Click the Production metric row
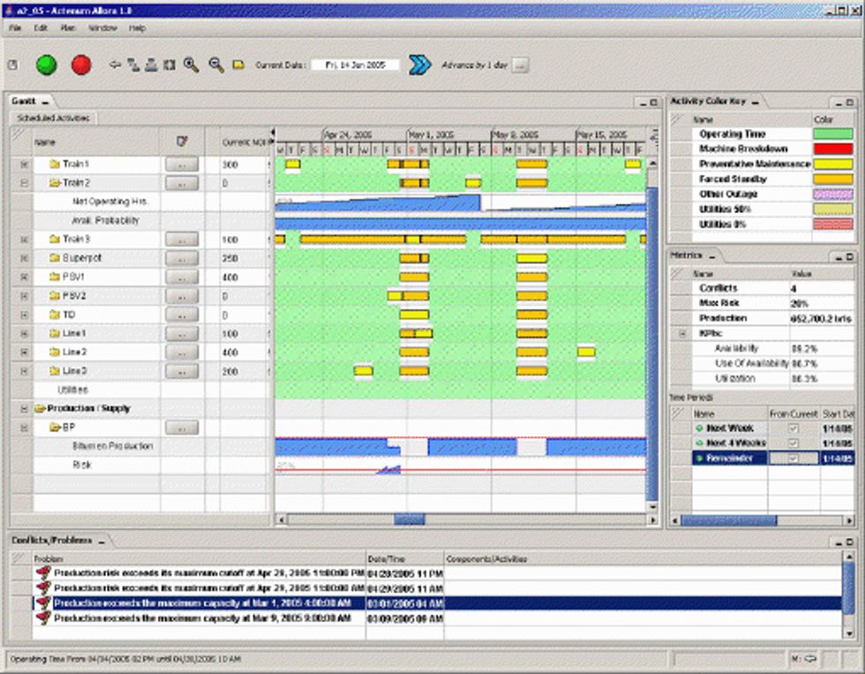This screenshot has width=865, height=674. pos(763,319)
